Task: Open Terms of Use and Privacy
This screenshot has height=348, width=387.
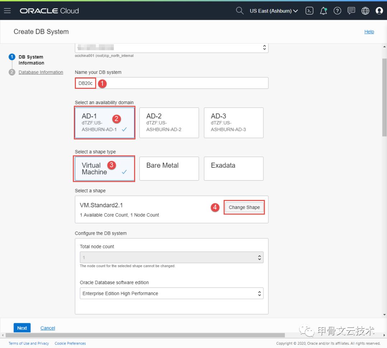Action: pos(29,343)
